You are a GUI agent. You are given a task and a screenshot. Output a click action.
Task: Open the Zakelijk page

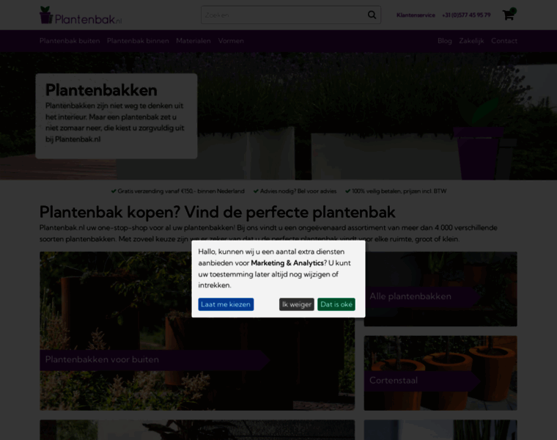point(471,41)
